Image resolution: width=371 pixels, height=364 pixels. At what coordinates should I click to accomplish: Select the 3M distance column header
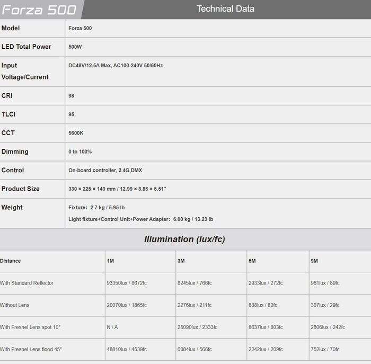[x=181, y=261]
